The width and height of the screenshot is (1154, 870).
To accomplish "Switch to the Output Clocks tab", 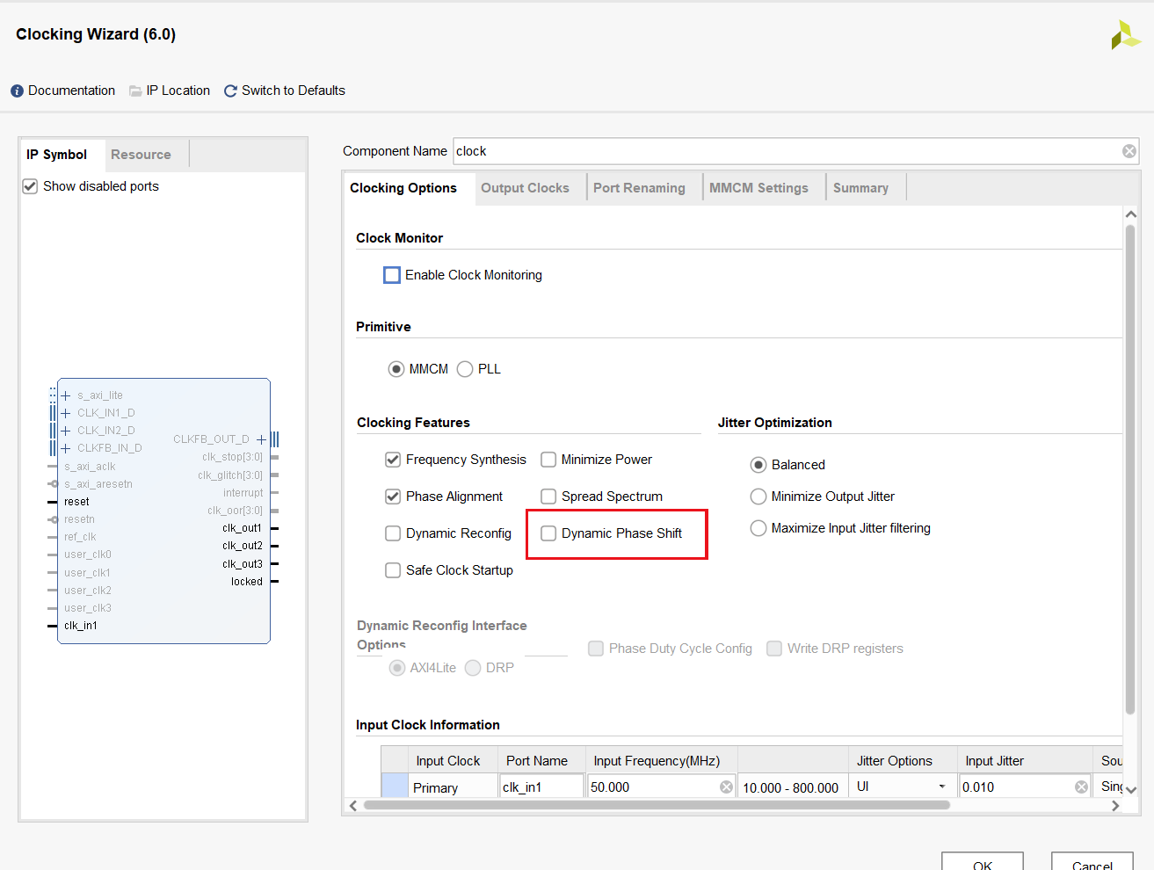I will [525, 186].
